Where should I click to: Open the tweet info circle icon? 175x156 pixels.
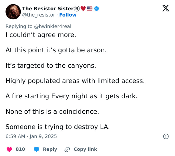tap(165, 136)
